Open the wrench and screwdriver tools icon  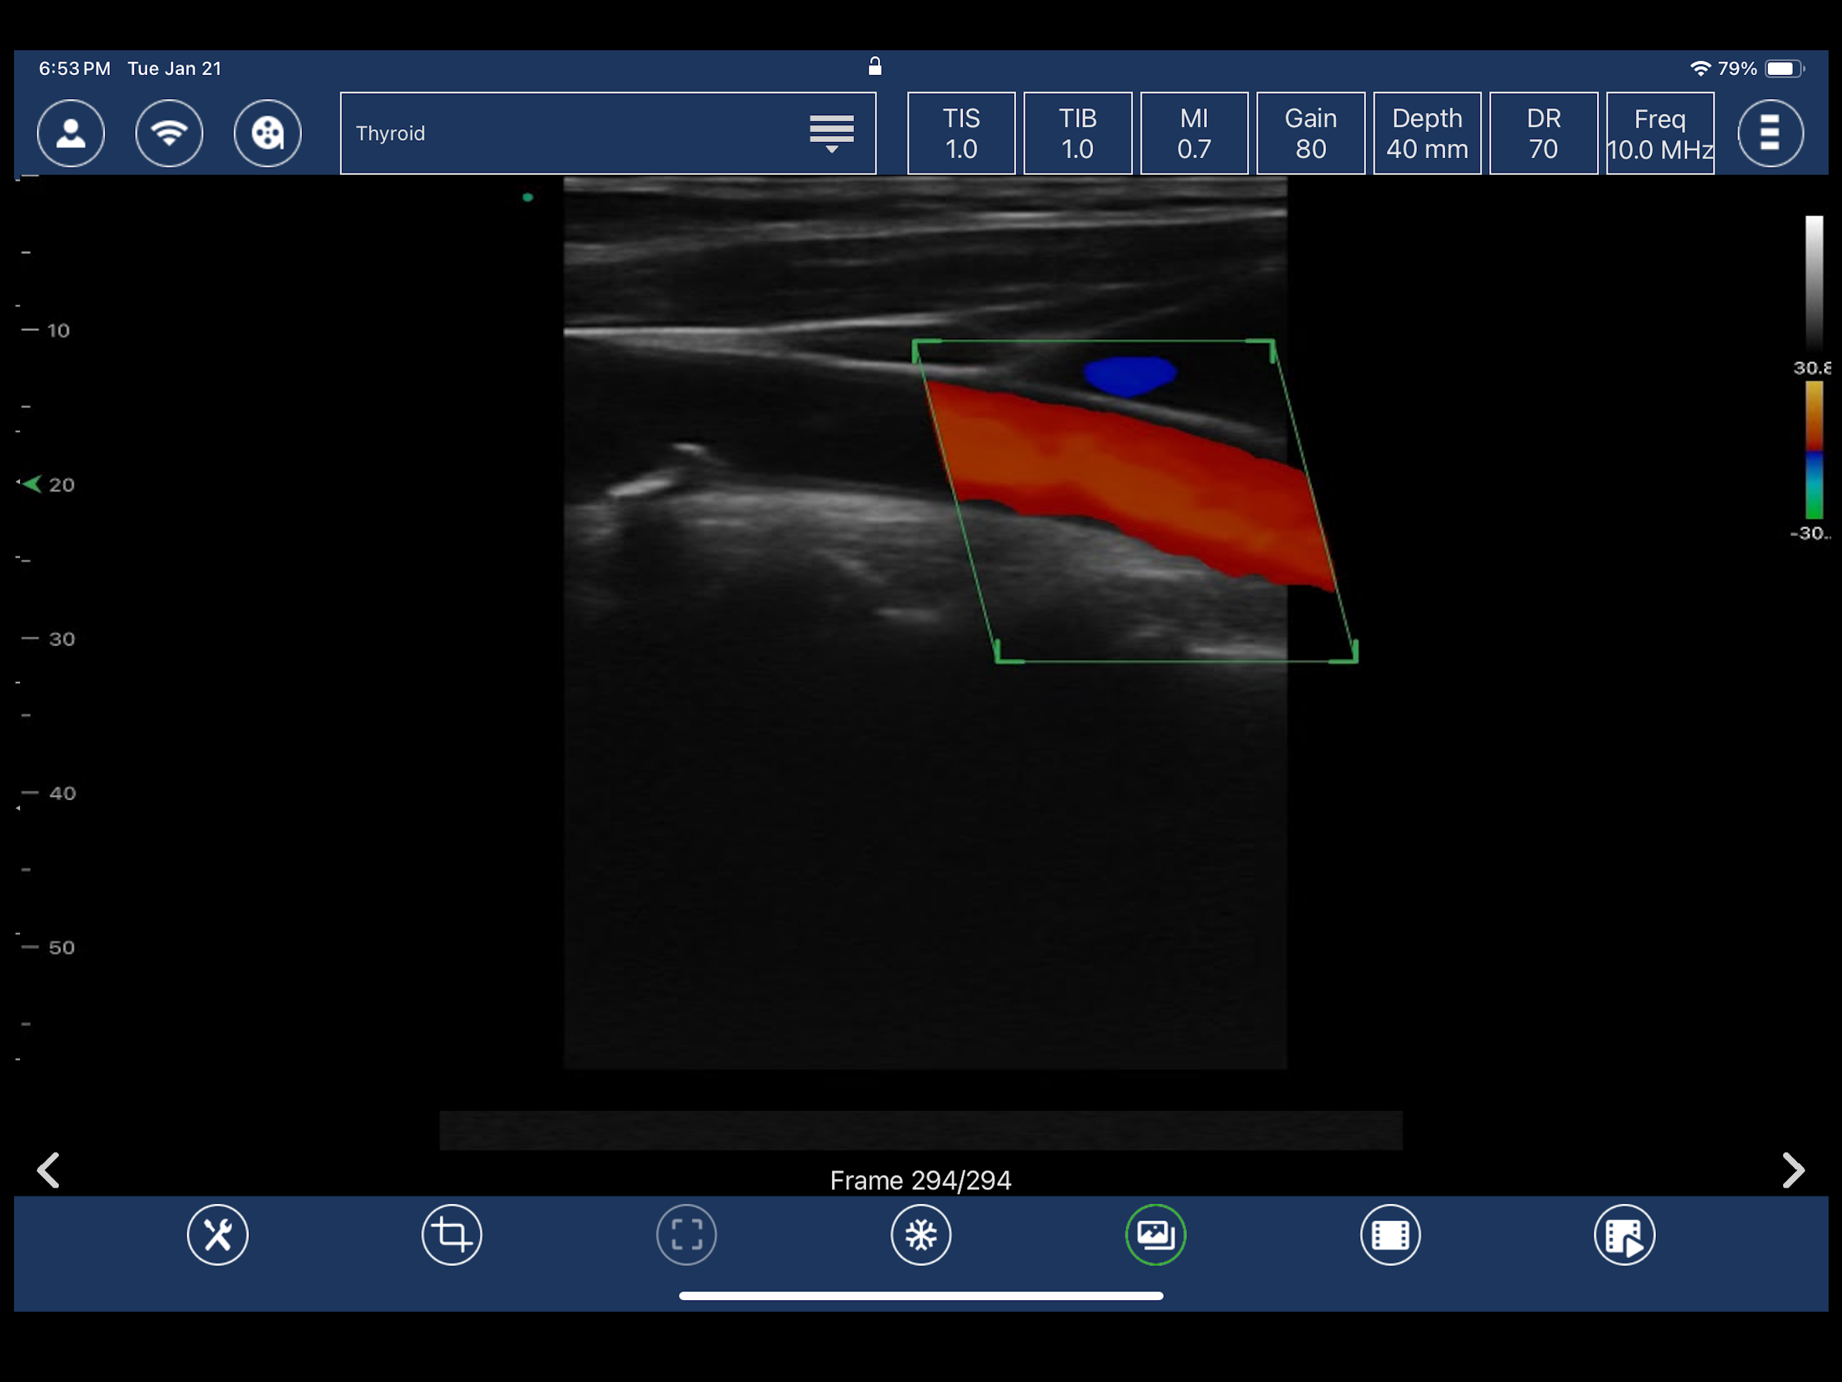[x=218, y=1235]
